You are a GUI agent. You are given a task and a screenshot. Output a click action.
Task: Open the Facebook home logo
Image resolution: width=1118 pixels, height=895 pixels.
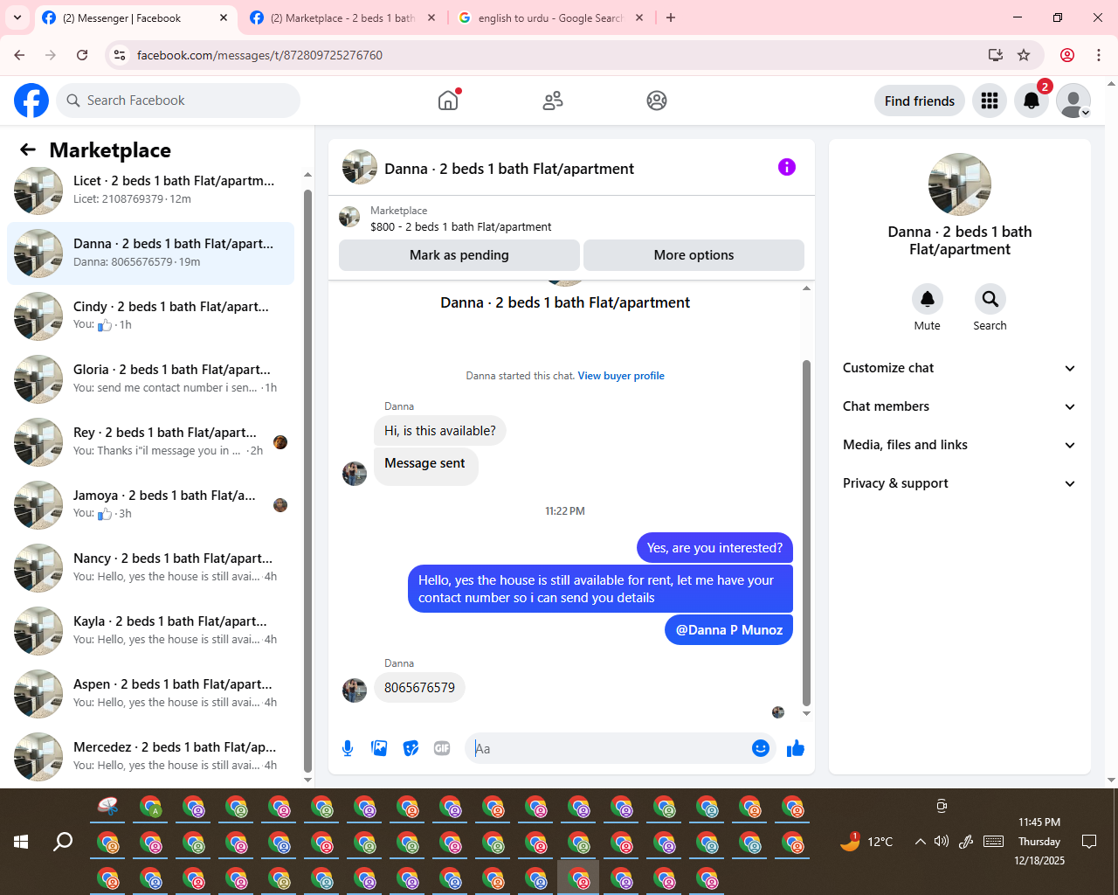point(31,101)
